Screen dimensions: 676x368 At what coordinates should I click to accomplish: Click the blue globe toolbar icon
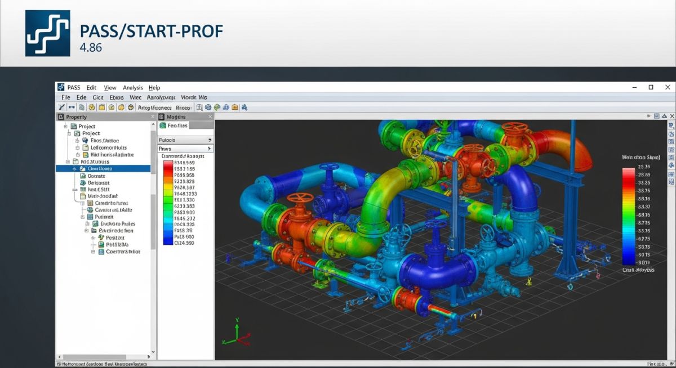208,107
